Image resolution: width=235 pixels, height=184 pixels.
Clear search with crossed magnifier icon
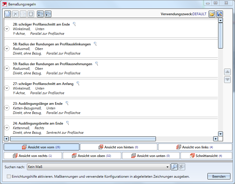(182, 167)
